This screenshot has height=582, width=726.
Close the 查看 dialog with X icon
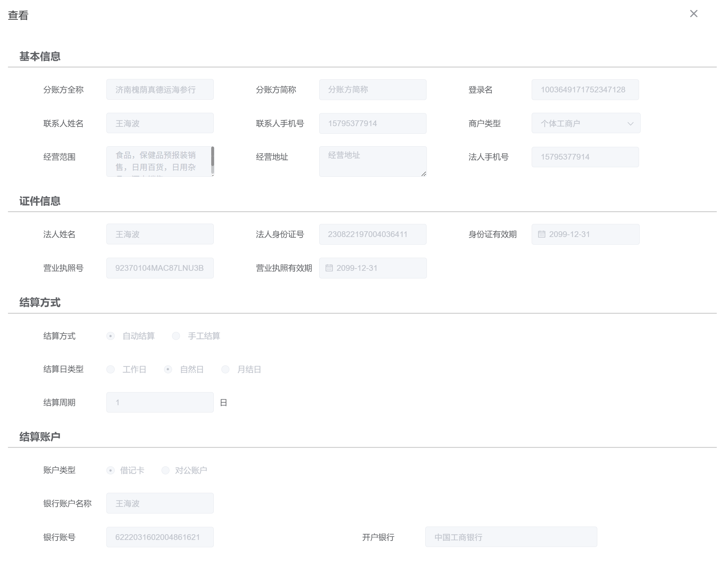pyautogui.click(x=693, y=14)
